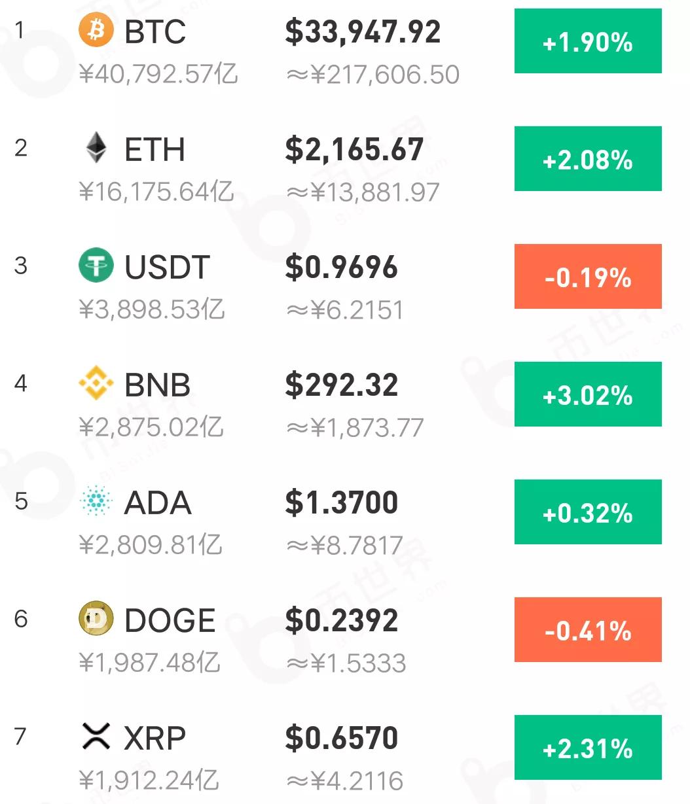Open the BTC price $33,947.92
Screen dimensions: 690x804
tap(363, 32)
